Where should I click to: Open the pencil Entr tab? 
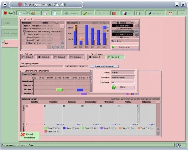pos(88,13)
